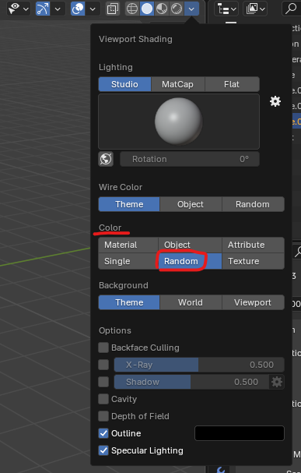
Task: Open studio light preferences gear icon
Action: pyautogui.click(x=275, y=101)
